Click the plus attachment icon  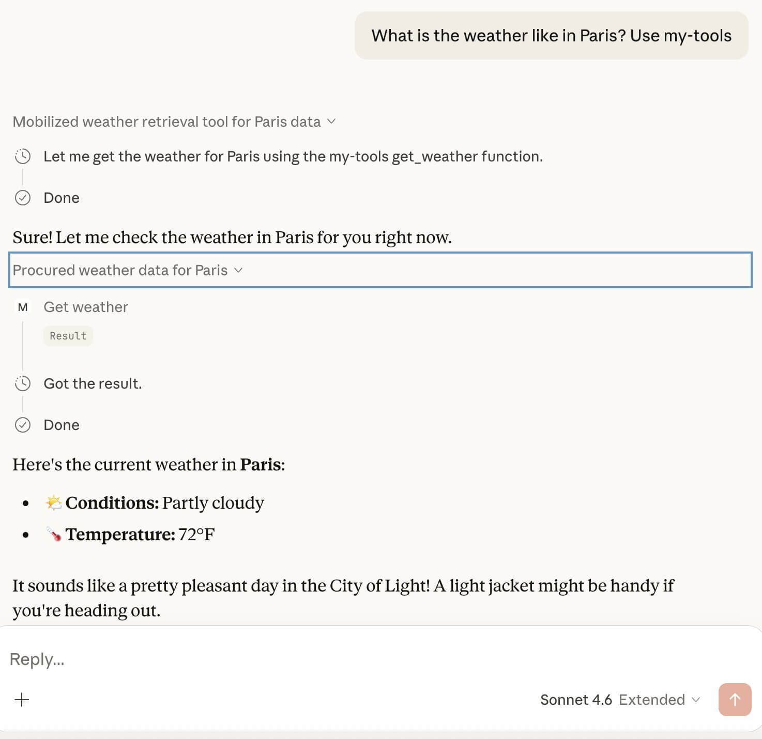pyautogui.click(x=22, y=700)
